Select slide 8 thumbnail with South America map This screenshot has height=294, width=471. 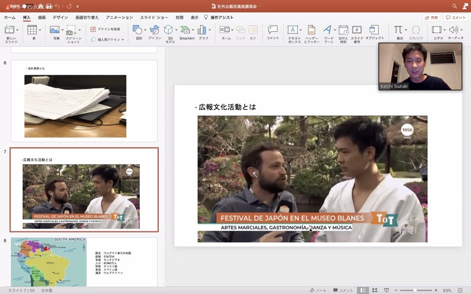84,262
